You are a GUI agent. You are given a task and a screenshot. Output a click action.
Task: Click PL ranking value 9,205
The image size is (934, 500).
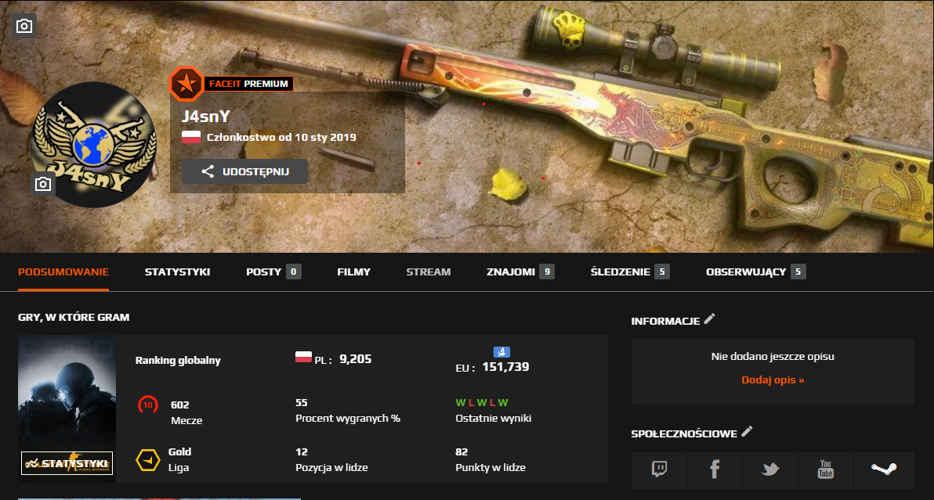point(356,359)
